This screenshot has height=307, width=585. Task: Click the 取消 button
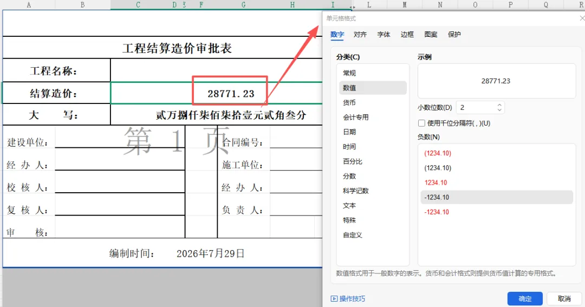(x=564, y=299)
